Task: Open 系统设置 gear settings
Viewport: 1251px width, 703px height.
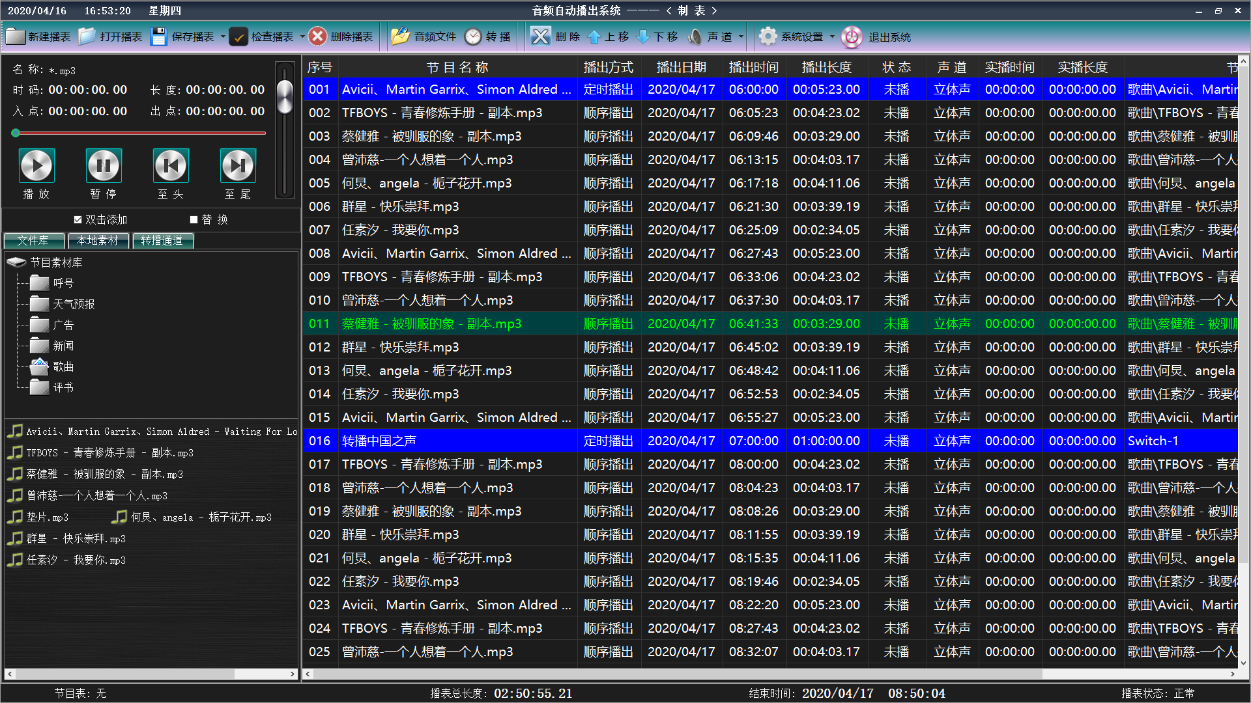Action: coord(792,36)
